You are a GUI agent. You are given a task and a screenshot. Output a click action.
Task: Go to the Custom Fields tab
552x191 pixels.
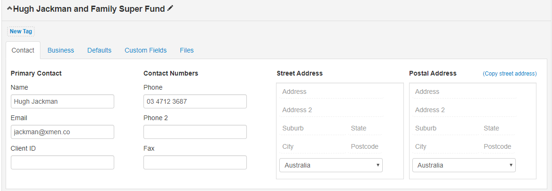point(145,50)
